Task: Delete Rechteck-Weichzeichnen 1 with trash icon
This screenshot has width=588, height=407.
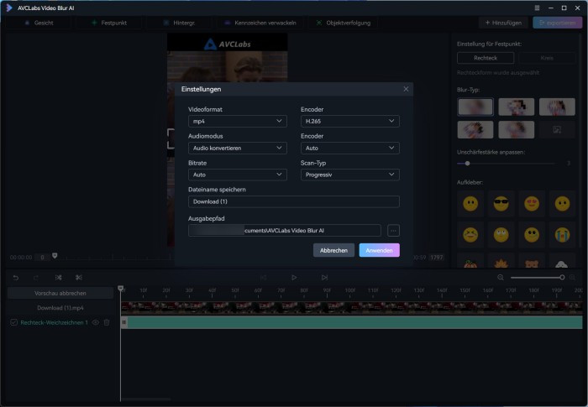Action: (107, 322)
